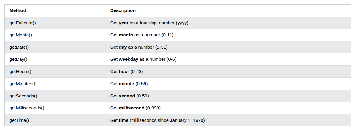Select the getHours() table entry

coord(20,72)
